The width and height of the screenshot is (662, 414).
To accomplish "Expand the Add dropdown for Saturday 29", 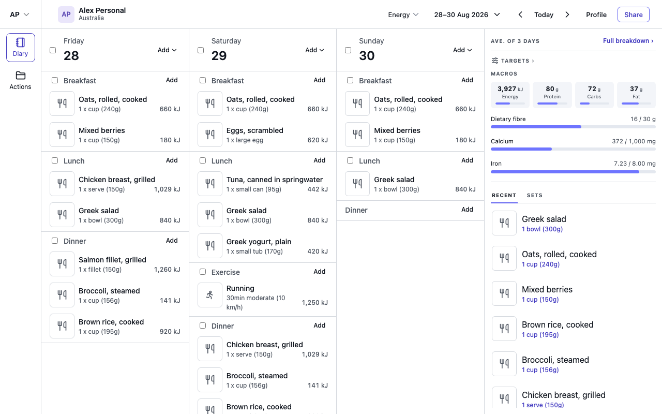I will (x=314, y=50).
